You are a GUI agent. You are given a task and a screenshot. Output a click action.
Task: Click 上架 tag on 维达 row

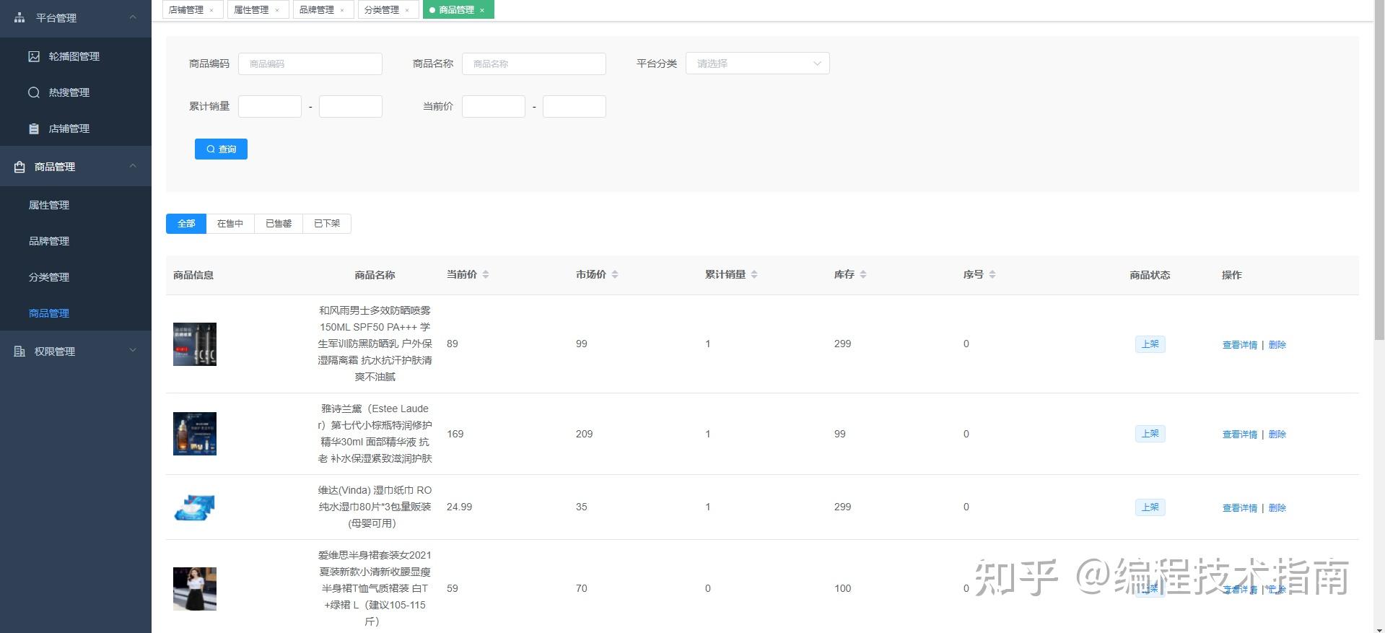point(1150,507)
